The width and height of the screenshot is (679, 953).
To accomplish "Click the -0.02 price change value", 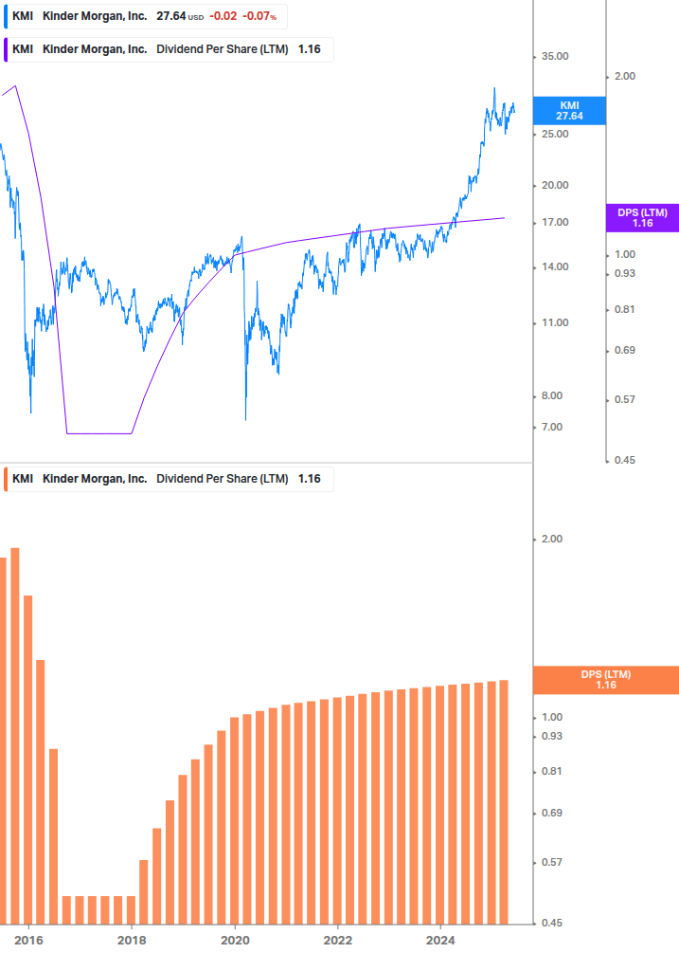I will tap(223, 16).
